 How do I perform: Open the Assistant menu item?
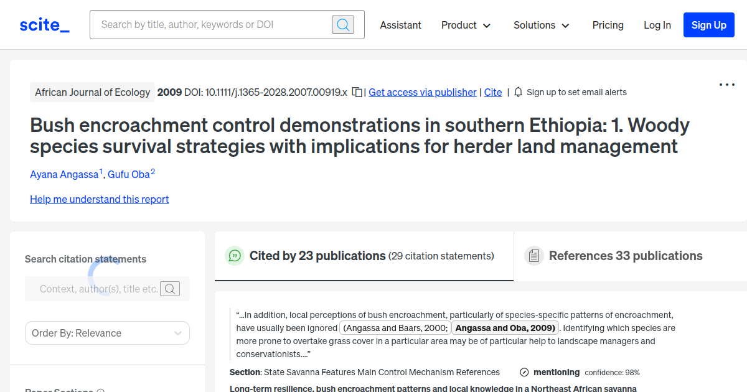pyautogui.click(x=400, y=26)
